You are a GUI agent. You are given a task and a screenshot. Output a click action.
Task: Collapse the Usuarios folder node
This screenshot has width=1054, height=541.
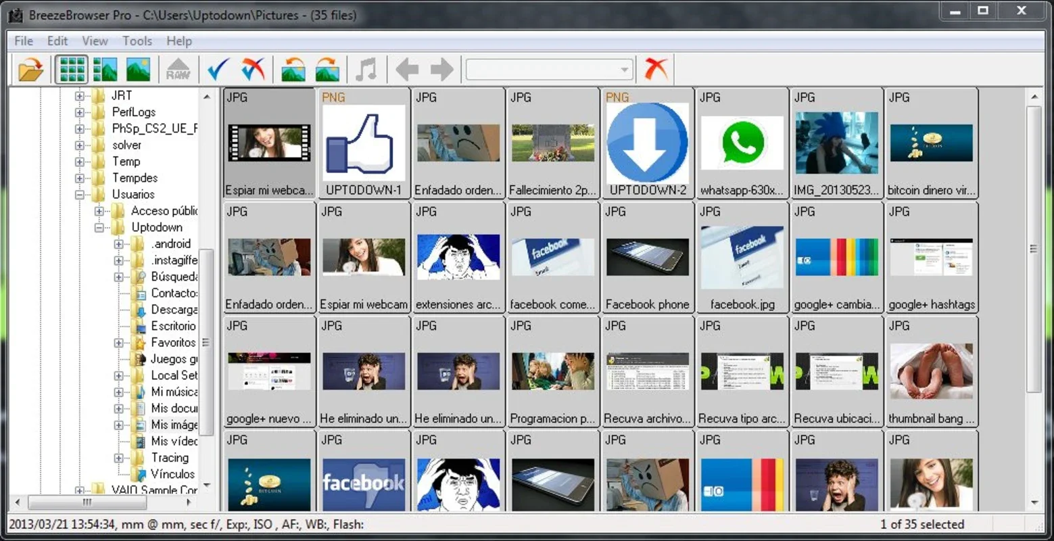pyautogui.click(x=80, y=195)
